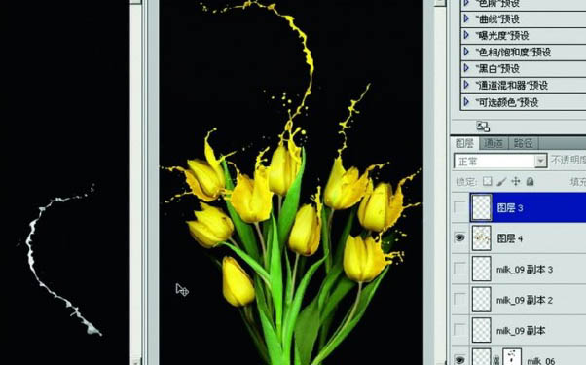Click the "曲线"预设 label text
Image resolution: width=586 pixels, height=365 pixels.
pos(497,19)
